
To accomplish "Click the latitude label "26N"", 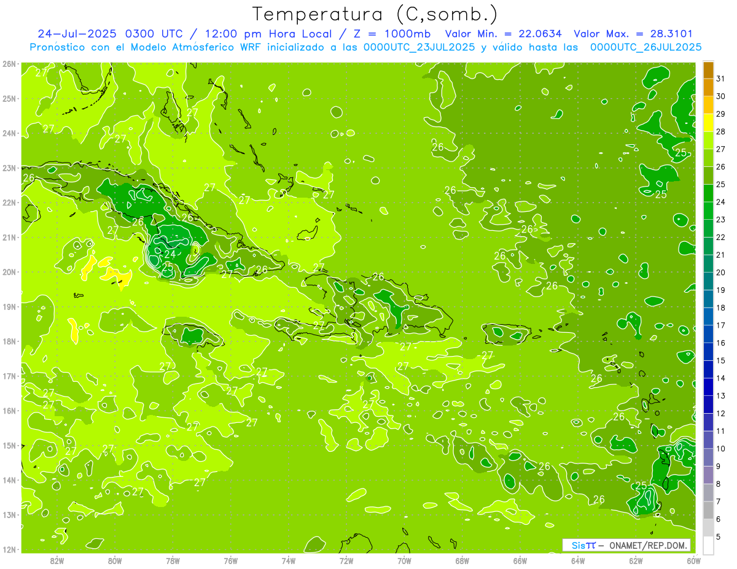I will point(9,63).
